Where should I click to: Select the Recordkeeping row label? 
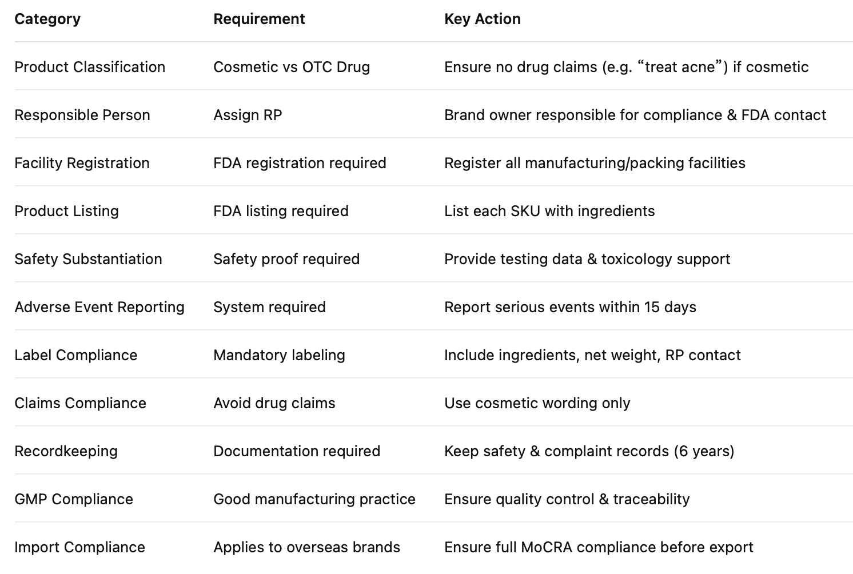point(66,451)
